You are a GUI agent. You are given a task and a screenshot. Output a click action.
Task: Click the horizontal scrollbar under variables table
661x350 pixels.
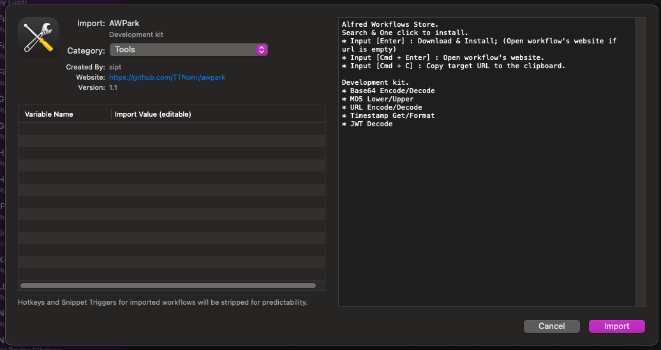coord(168,286)
